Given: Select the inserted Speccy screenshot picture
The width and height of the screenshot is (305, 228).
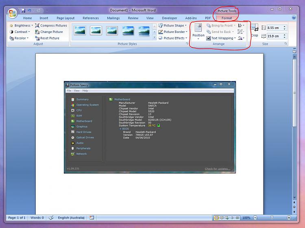Looking at the screenshot, I should pos(150,127).
